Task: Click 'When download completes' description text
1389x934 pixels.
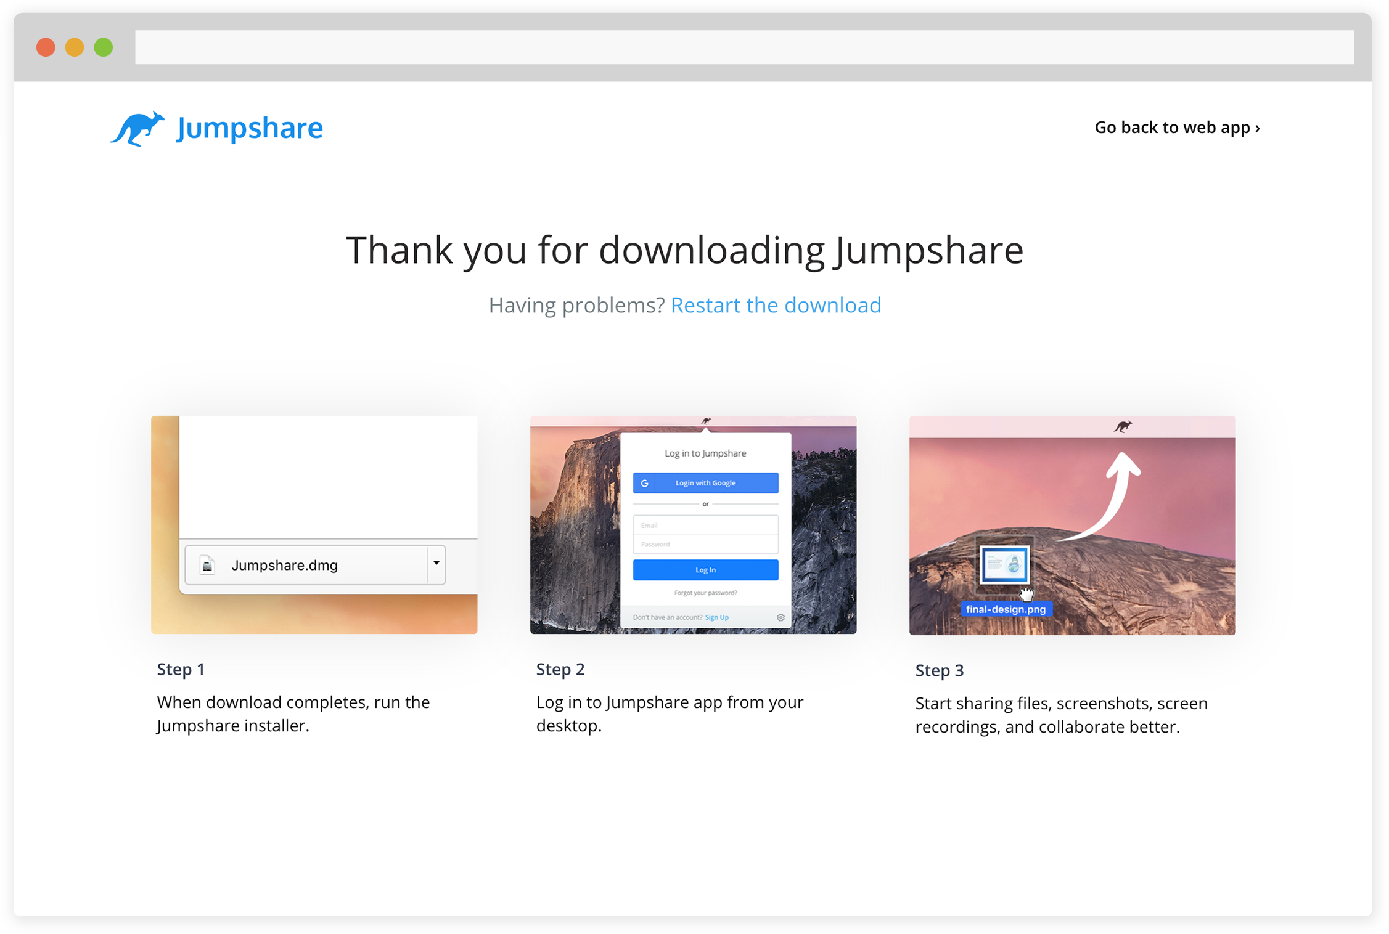Action: pos(293,714)
